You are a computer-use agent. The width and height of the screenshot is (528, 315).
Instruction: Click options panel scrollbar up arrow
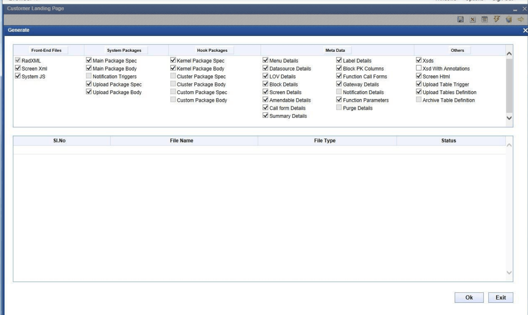click(509, 54)
